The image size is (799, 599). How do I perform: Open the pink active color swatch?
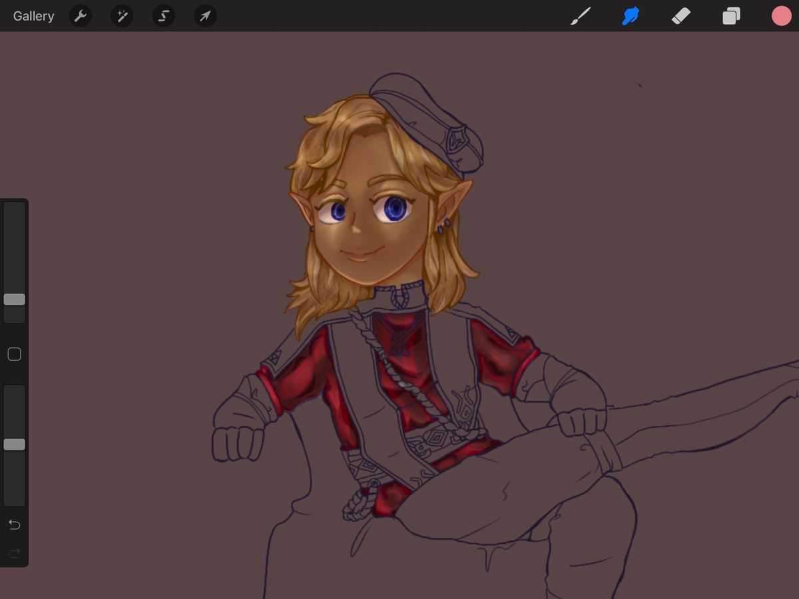point(781,16)
